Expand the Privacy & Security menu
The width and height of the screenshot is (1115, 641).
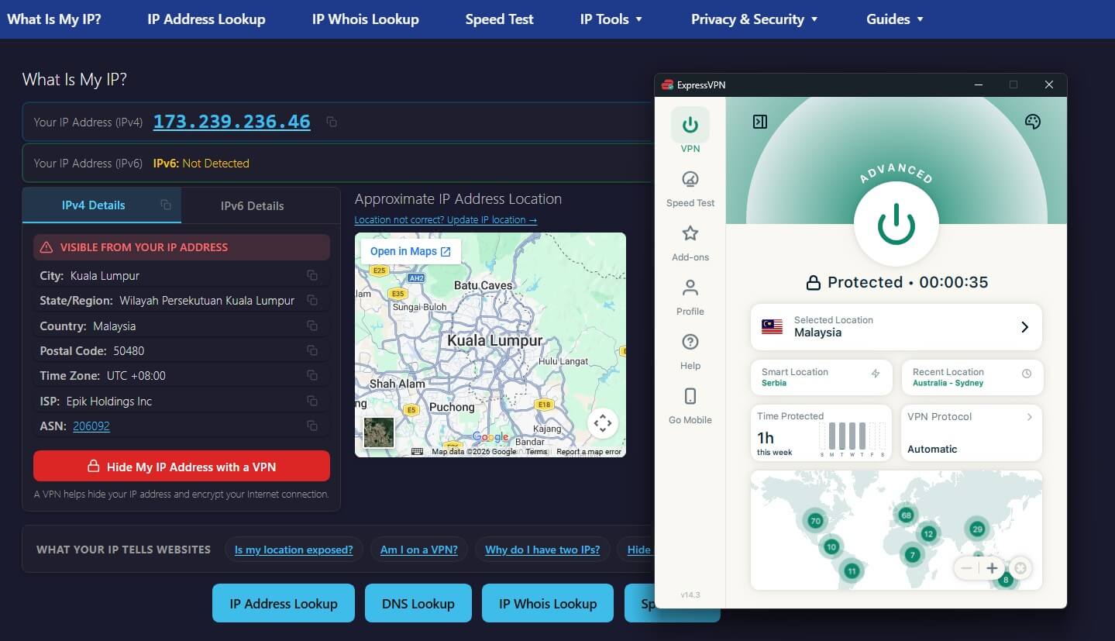pos(755,19)
